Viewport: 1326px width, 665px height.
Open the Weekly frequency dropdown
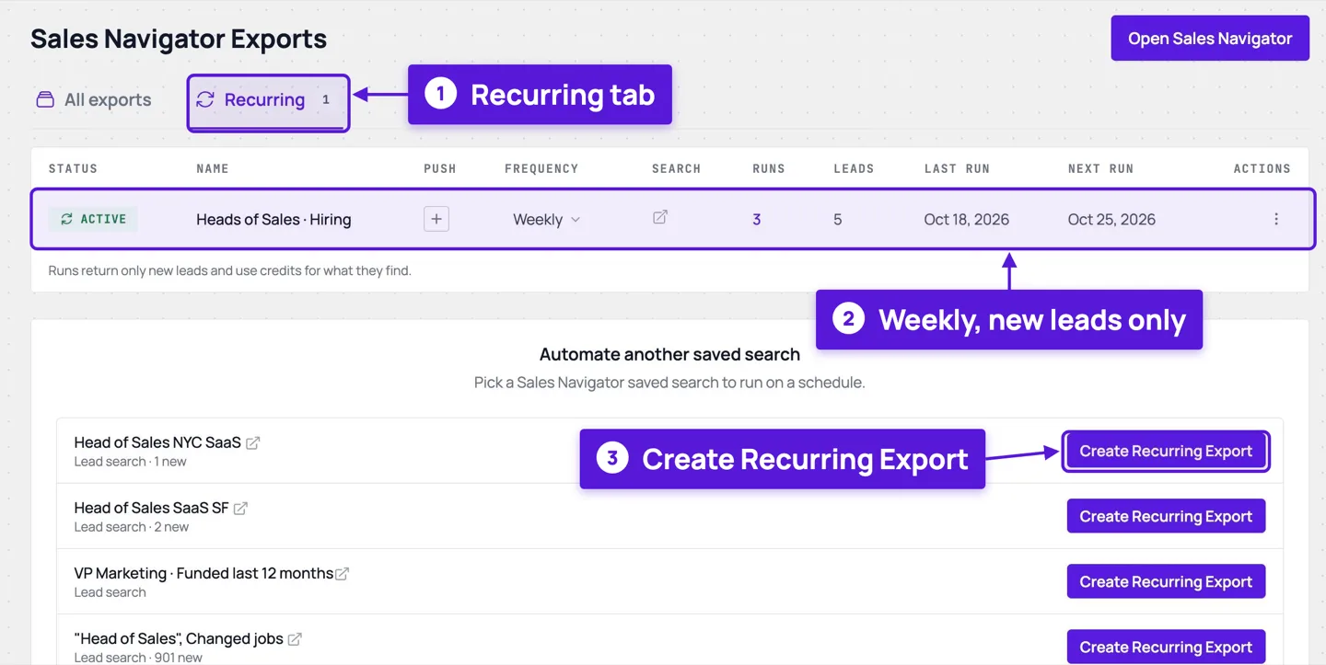(x=547, y=219)
